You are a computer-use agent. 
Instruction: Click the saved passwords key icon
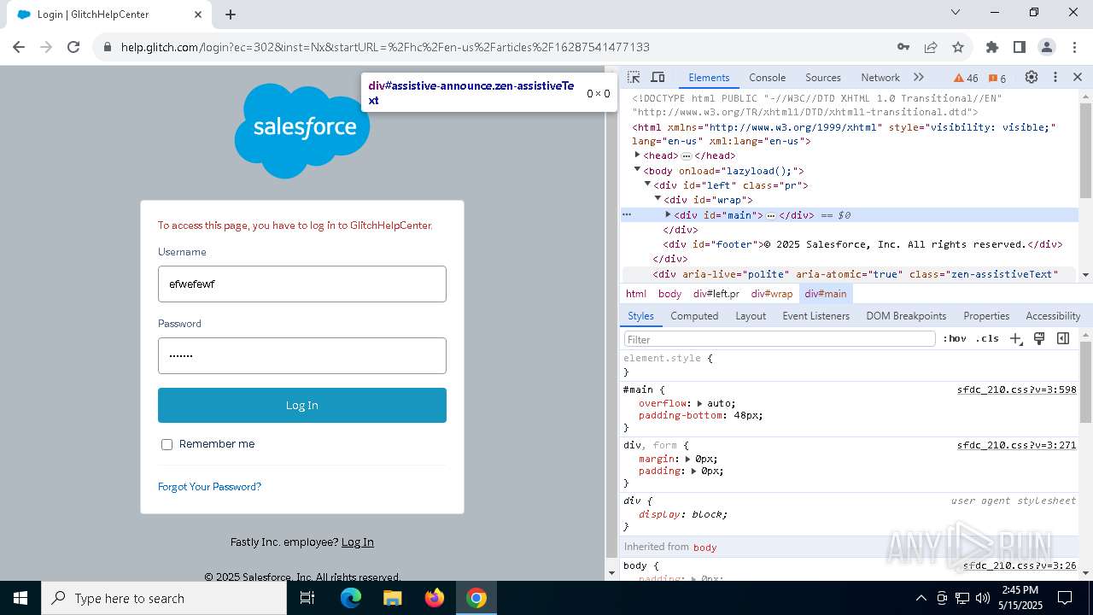pos(903,47)
